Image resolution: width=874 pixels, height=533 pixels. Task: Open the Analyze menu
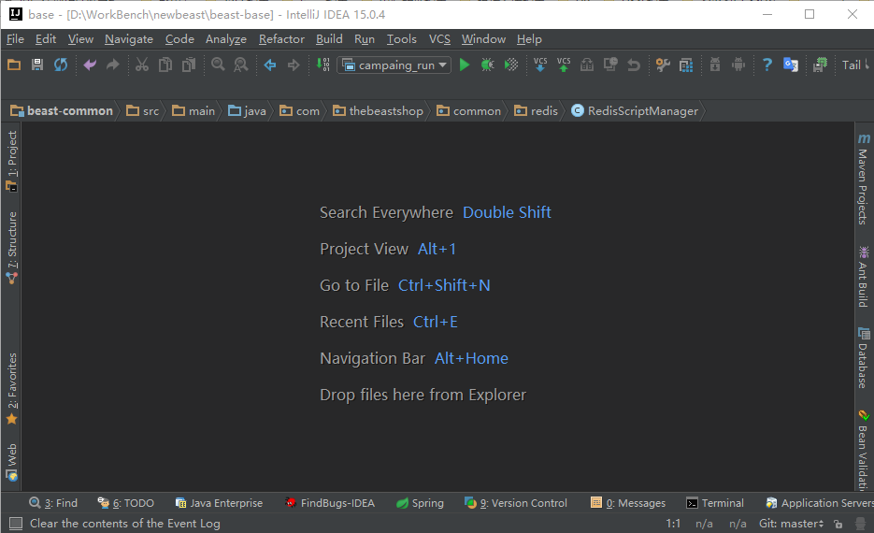(226, 39)
